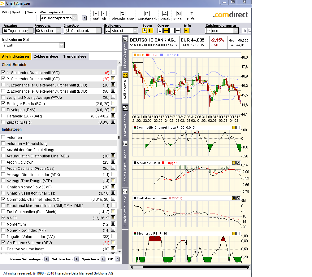Activate the Zoom magnifier tool
Image resolution: width=312 pixels, height=277 pixels.
click(145, 30)
